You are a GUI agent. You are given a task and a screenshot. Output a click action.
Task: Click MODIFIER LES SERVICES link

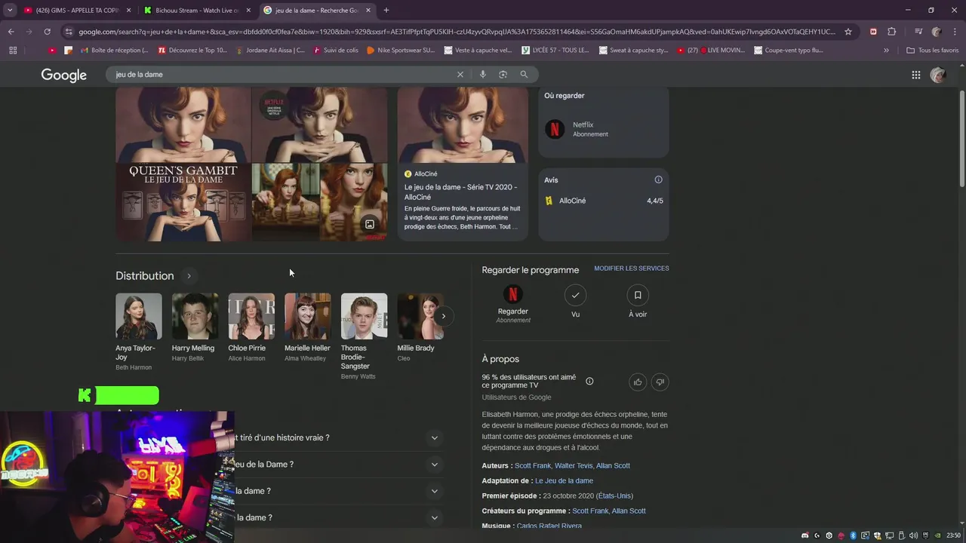(x=632, y=268)
